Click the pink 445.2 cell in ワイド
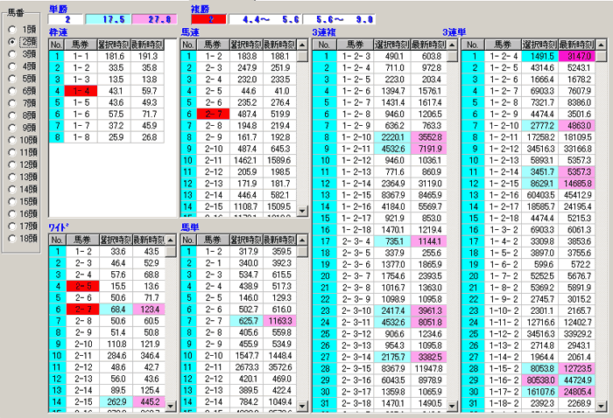This screenshot has width=613, height=418. (149, 401)
